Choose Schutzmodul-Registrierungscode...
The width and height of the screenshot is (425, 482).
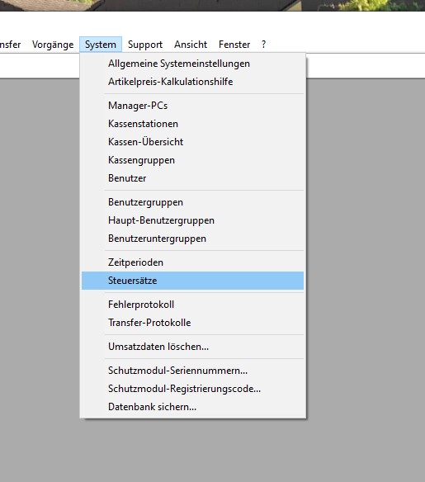192,389
